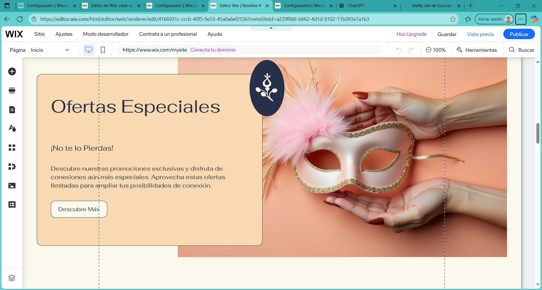Open the Layers panel icon
Screen dimensions: 542x290
pos(12,278)
